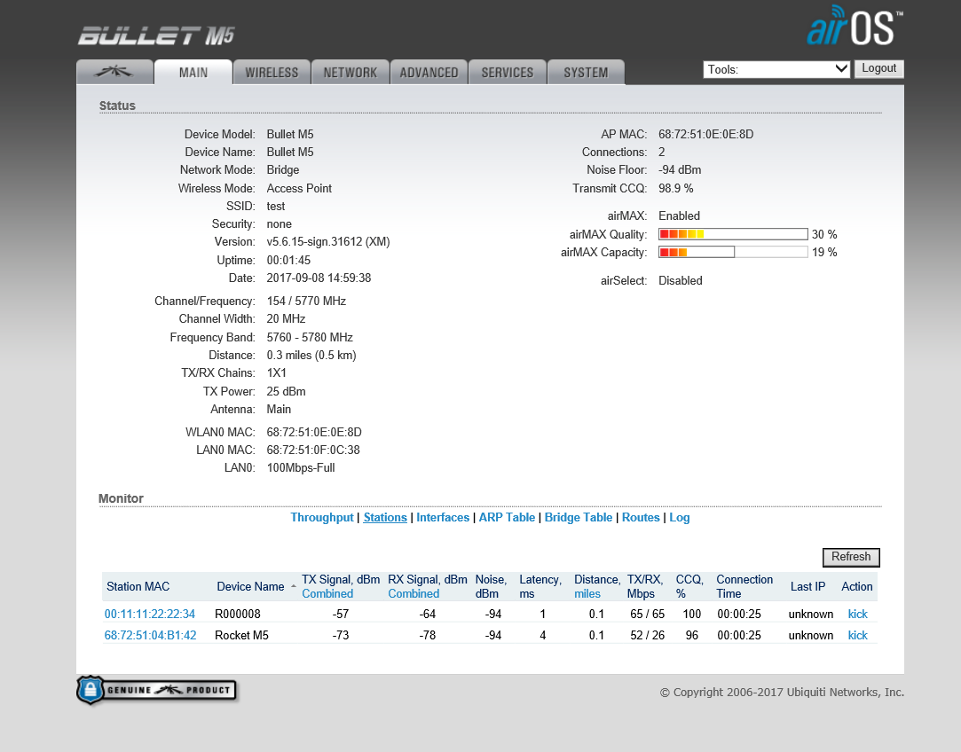Open the Throughput monitor link
961x752 pixels.
[x=322, y=518]
